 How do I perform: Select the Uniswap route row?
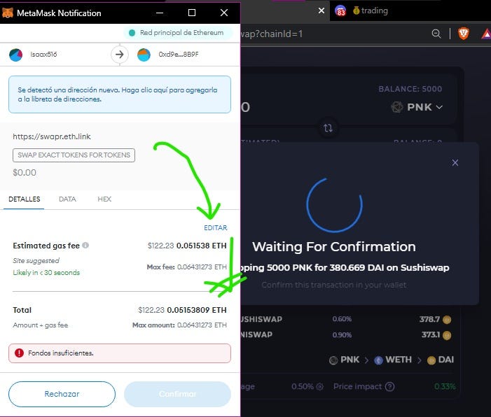click(347, 335)
